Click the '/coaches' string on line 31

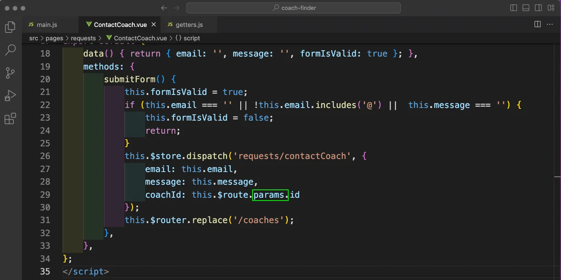click(x=259, y=220)
